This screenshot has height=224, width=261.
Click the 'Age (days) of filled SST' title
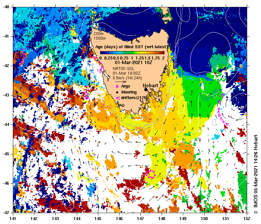click(x=131, y=47)
